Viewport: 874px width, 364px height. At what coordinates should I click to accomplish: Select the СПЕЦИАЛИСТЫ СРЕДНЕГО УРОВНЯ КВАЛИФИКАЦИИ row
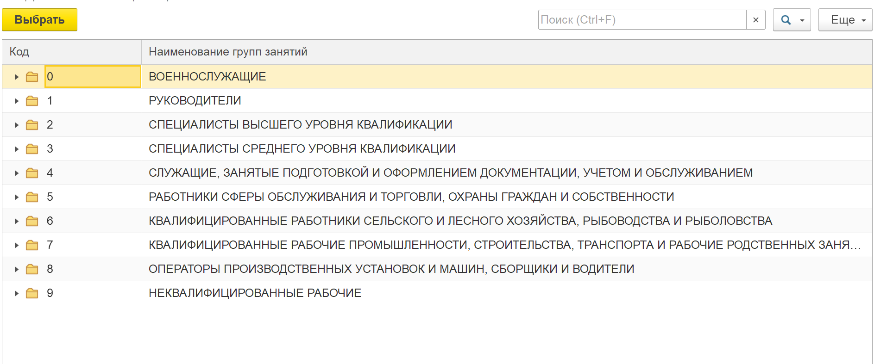click(302, 149)
